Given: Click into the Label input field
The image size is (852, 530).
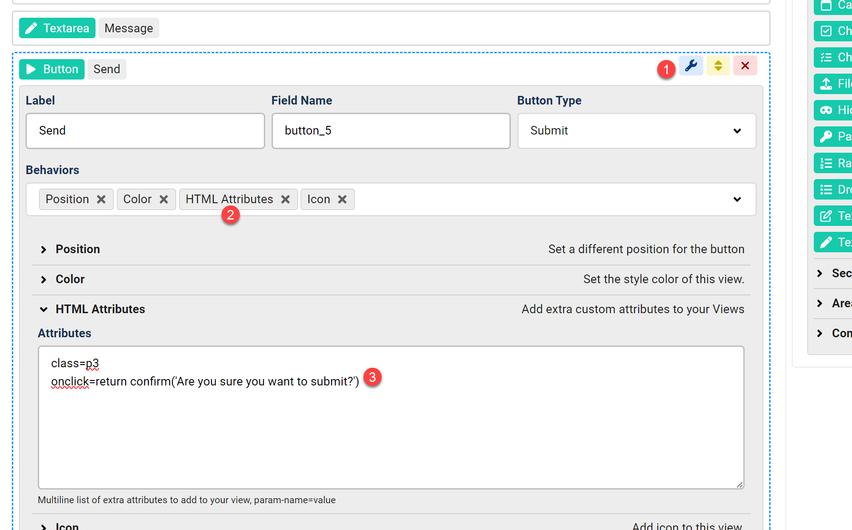Looking at the screenshot, I should pos(145,131).
